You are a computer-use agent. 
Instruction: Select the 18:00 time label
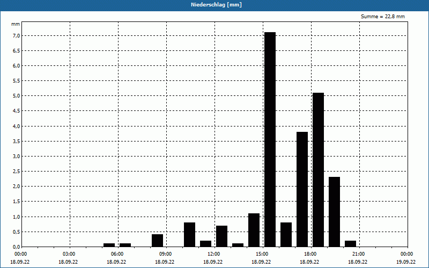click(x=310, y=254)
